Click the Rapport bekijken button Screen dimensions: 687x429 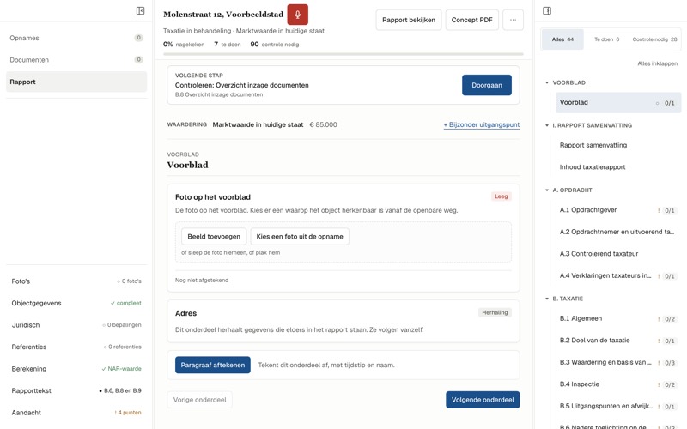click(409, 20)
